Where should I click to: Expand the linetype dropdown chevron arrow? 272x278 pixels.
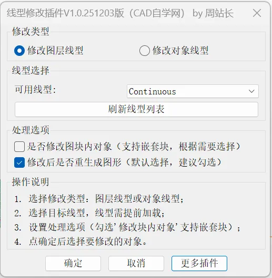coord(251,91)
